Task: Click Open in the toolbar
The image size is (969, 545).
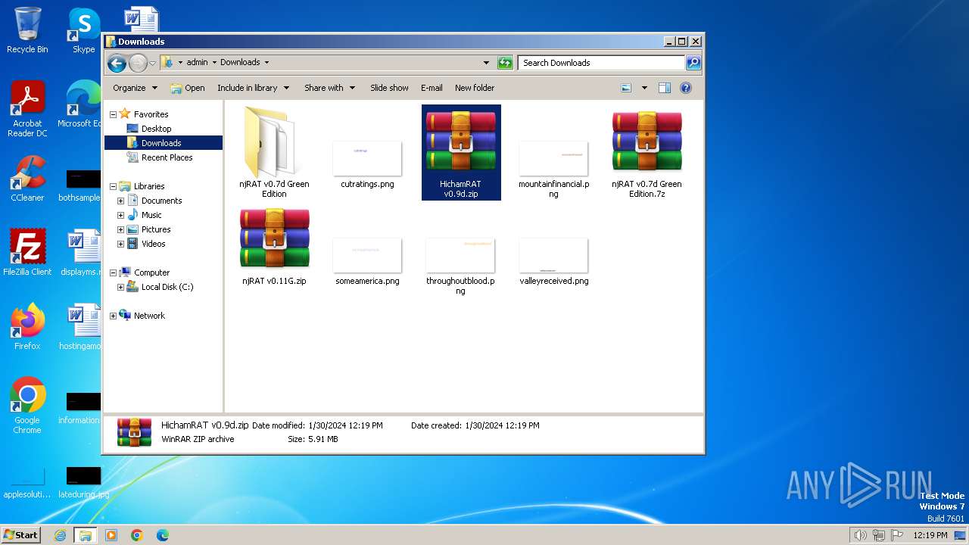Action: [x=188, y=88]
